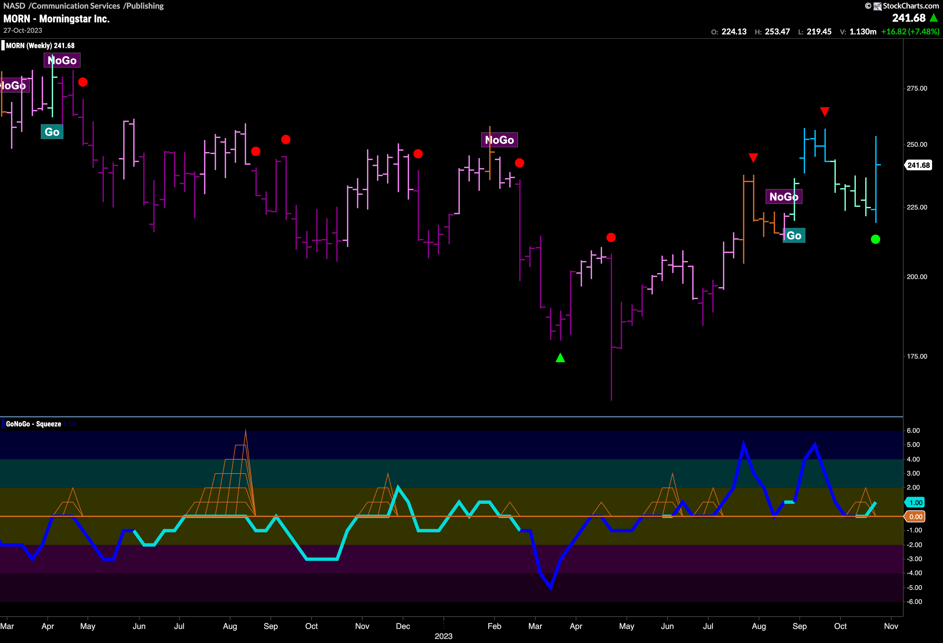Click the orange 0.00 zero-line value tag
Viewport: 943px width, 643px height.
(x=915, y=517)
